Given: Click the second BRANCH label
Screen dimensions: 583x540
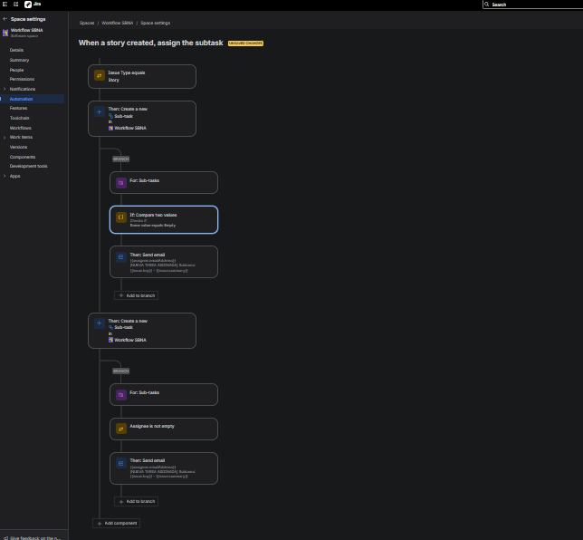Looking at the screenshot, I should point(120,371).
